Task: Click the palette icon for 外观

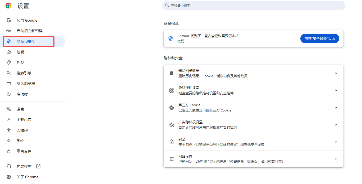Action: coord(9,62)
